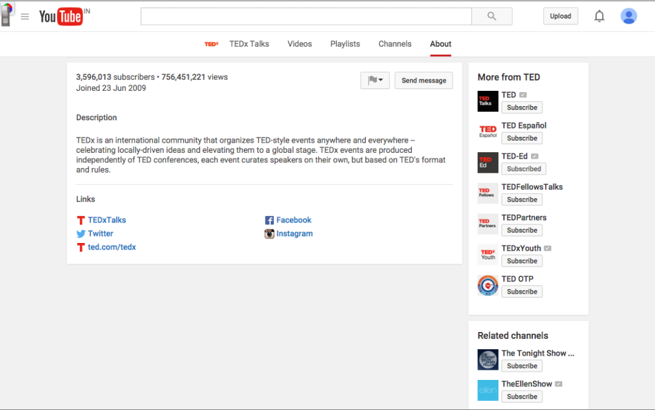Viewport: 655px width, 410px height.
Task: Switch to the Playlists tab
Action: (x=345, y=44)
